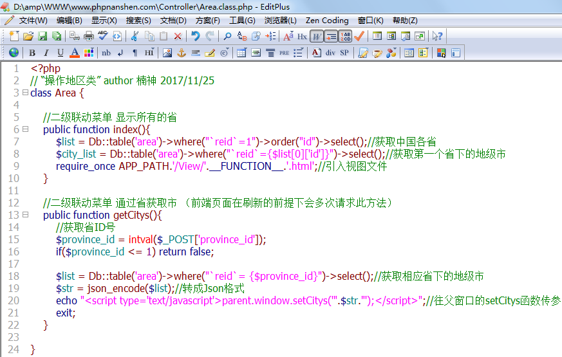Save the file with the single floppy icon
Screen dimensions: 562x357
42,36
